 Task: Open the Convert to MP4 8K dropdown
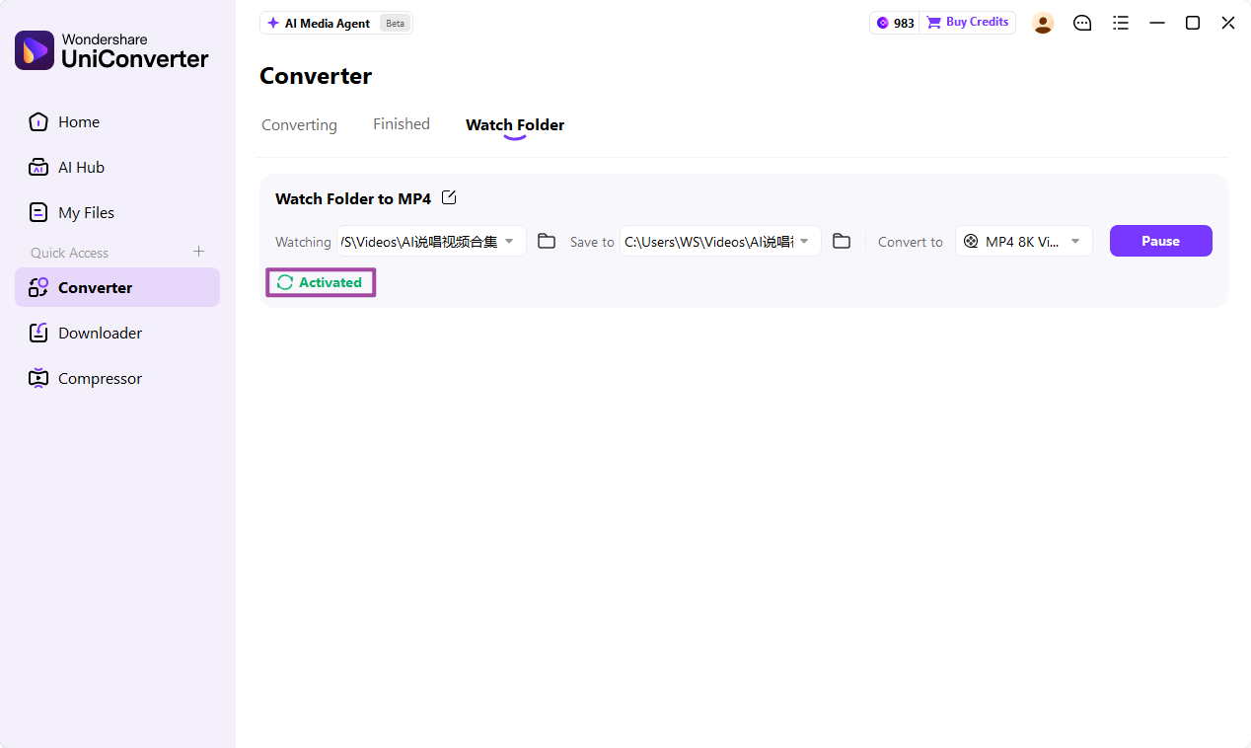(x=1024, y=242)
